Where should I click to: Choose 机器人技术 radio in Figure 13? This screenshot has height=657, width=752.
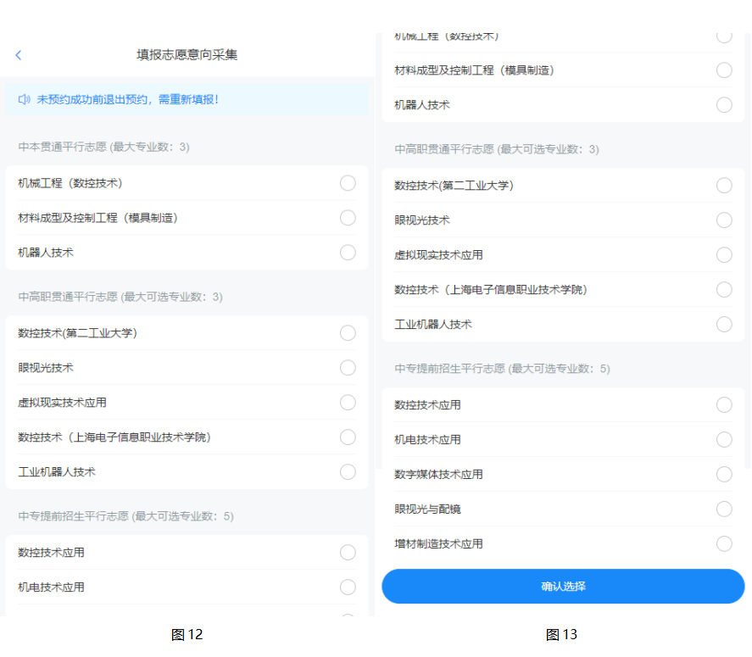tap(724, 105)
